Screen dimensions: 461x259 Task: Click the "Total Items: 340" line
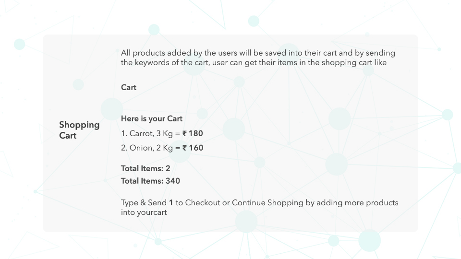(150, 181)
